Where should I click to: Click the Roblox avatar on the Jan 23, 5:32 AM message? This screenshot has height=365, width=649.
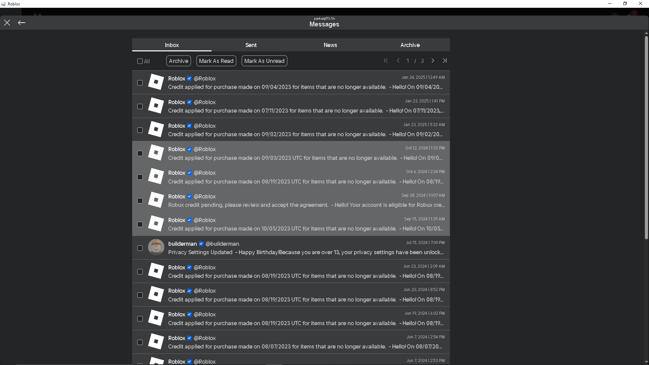pyautogui.click(x=156, y=129)
